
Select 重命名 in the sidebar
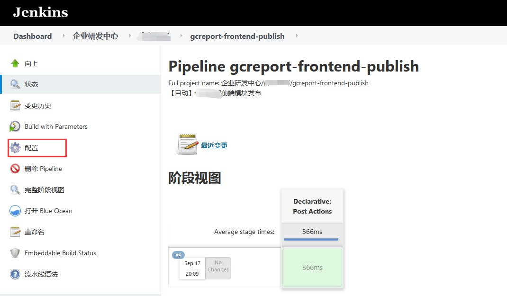coord(34,232)
